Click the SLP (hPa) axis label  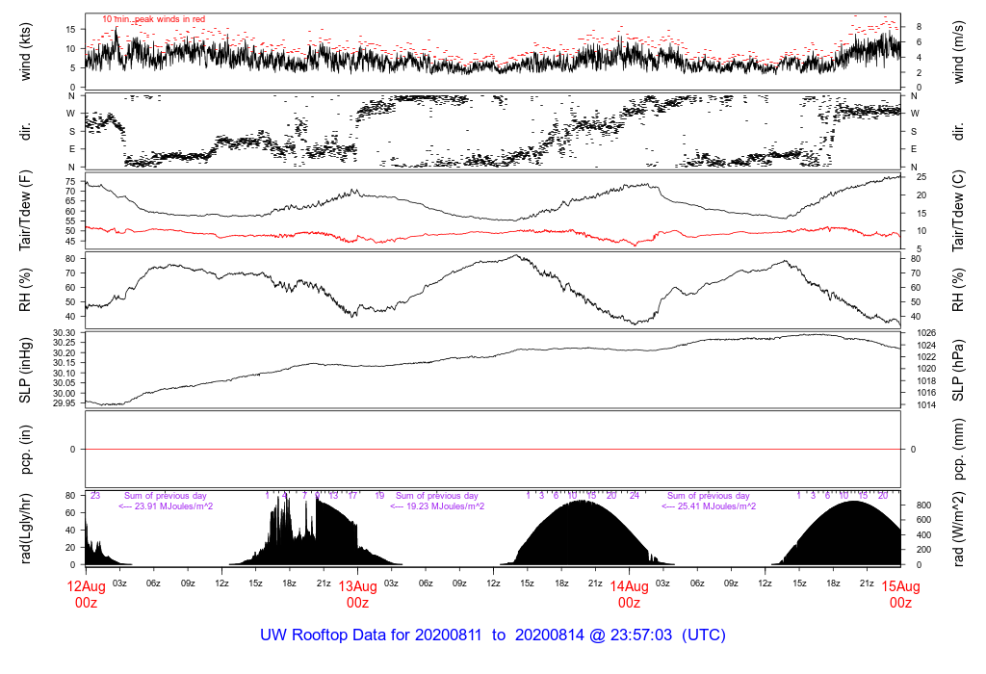[959, 370]
